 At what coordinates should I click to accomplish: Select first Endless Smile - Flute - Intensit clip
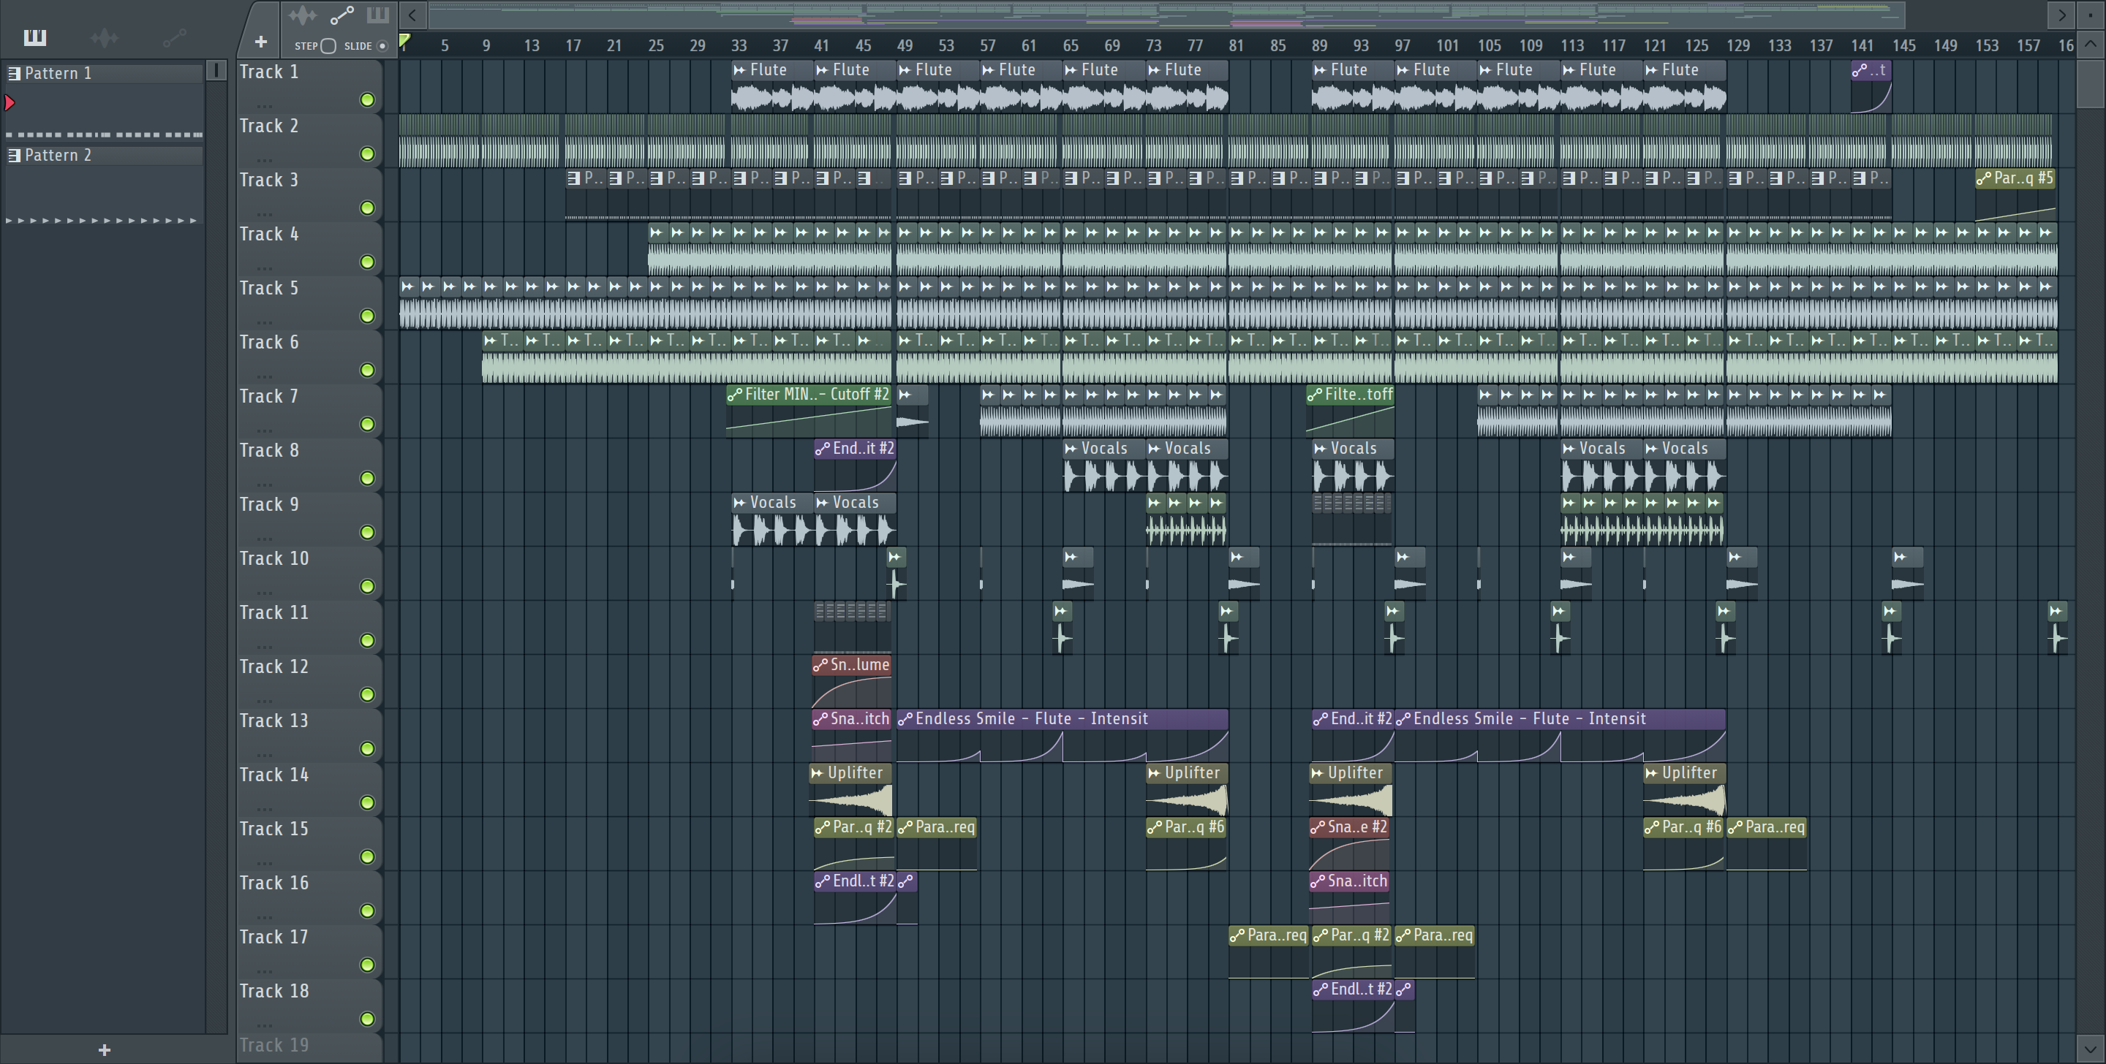coord(1062,734)
